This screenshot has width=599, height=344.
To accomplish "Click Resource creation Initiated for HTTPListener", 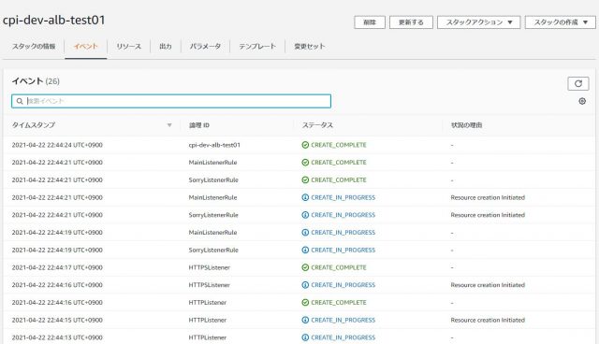I will click(488, 320).
